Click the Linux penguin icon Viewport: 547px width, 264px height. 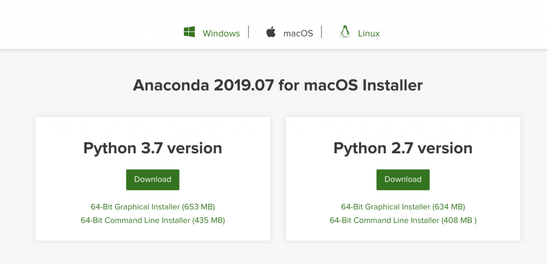[345, 32]
